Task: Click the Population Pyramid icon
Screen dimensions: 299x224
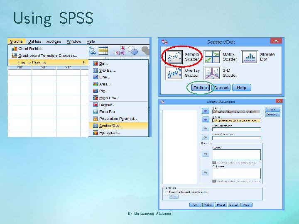Action: pyautogui.click(x=96, y=119)
